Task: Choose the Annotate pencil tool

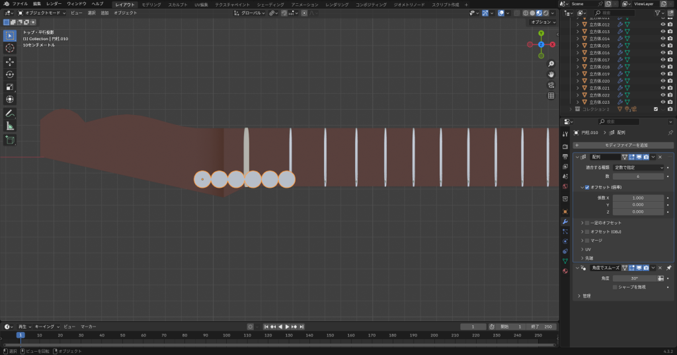Action: point(10,113)
